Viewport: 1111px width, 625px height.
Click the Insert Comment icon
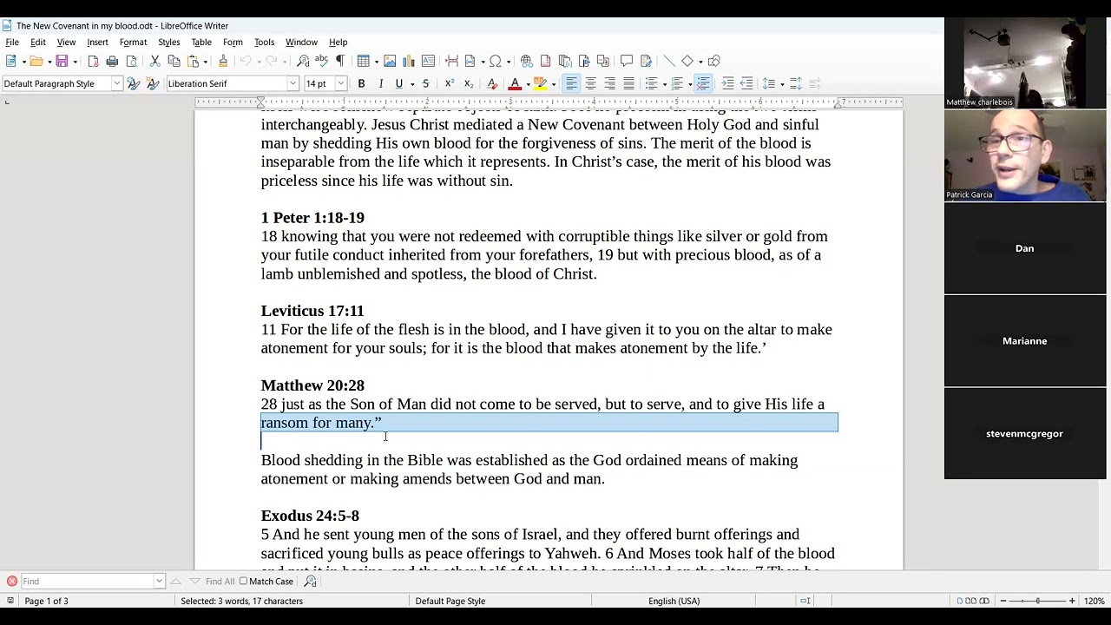(x=627, y=61)
